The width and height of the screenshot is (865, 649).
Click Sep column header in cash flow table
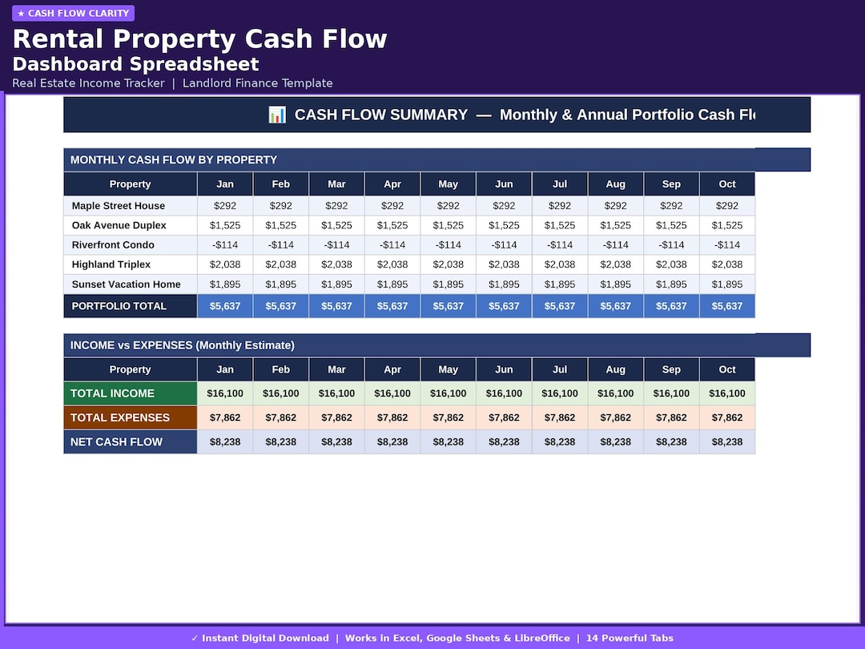(x=671, y=184)
